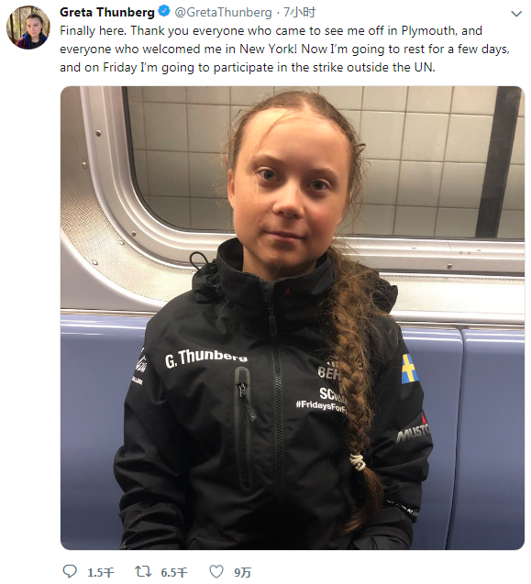This screenshot has height=584, width=531.
Task: Click the tweet line mentioning the UN
Action: (248, 68)
